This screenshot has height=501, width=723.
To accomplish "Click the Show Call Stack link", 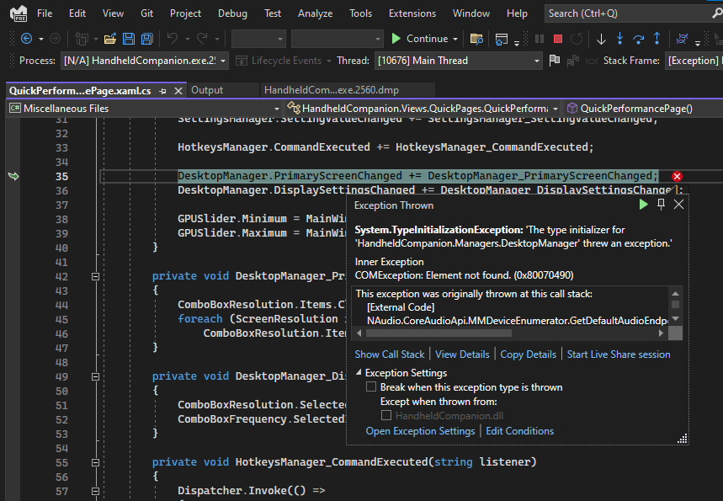I will pos(390,354).
